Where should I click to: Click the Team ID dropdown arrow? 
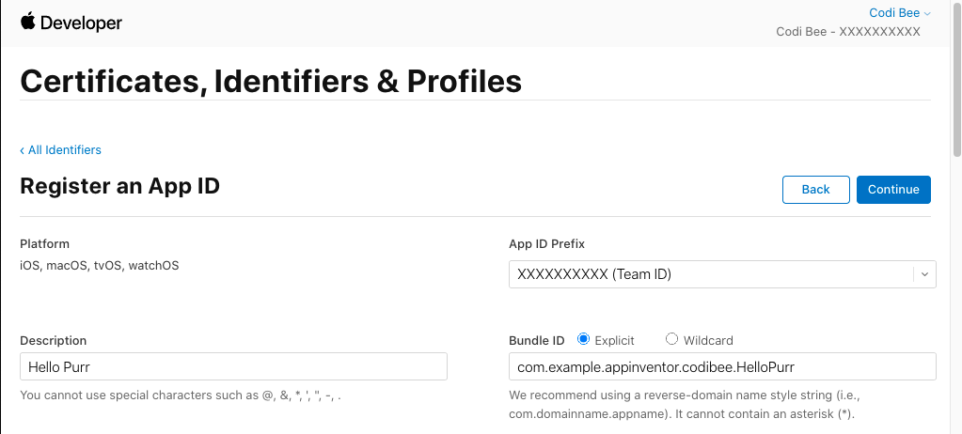coord(924,274)
